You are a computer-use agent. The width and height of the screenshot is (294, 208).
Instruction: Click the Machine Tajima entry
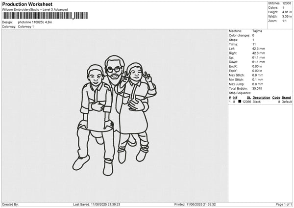(x=257, y=31)
